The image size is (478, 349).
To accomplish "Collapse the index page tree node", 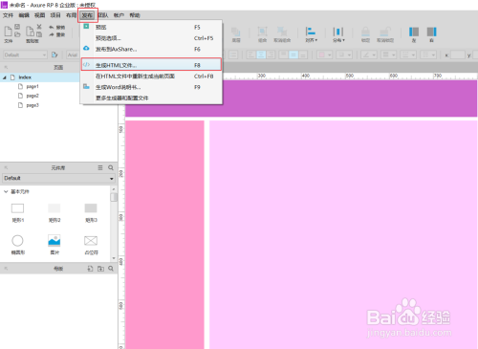I will (5, 77).
